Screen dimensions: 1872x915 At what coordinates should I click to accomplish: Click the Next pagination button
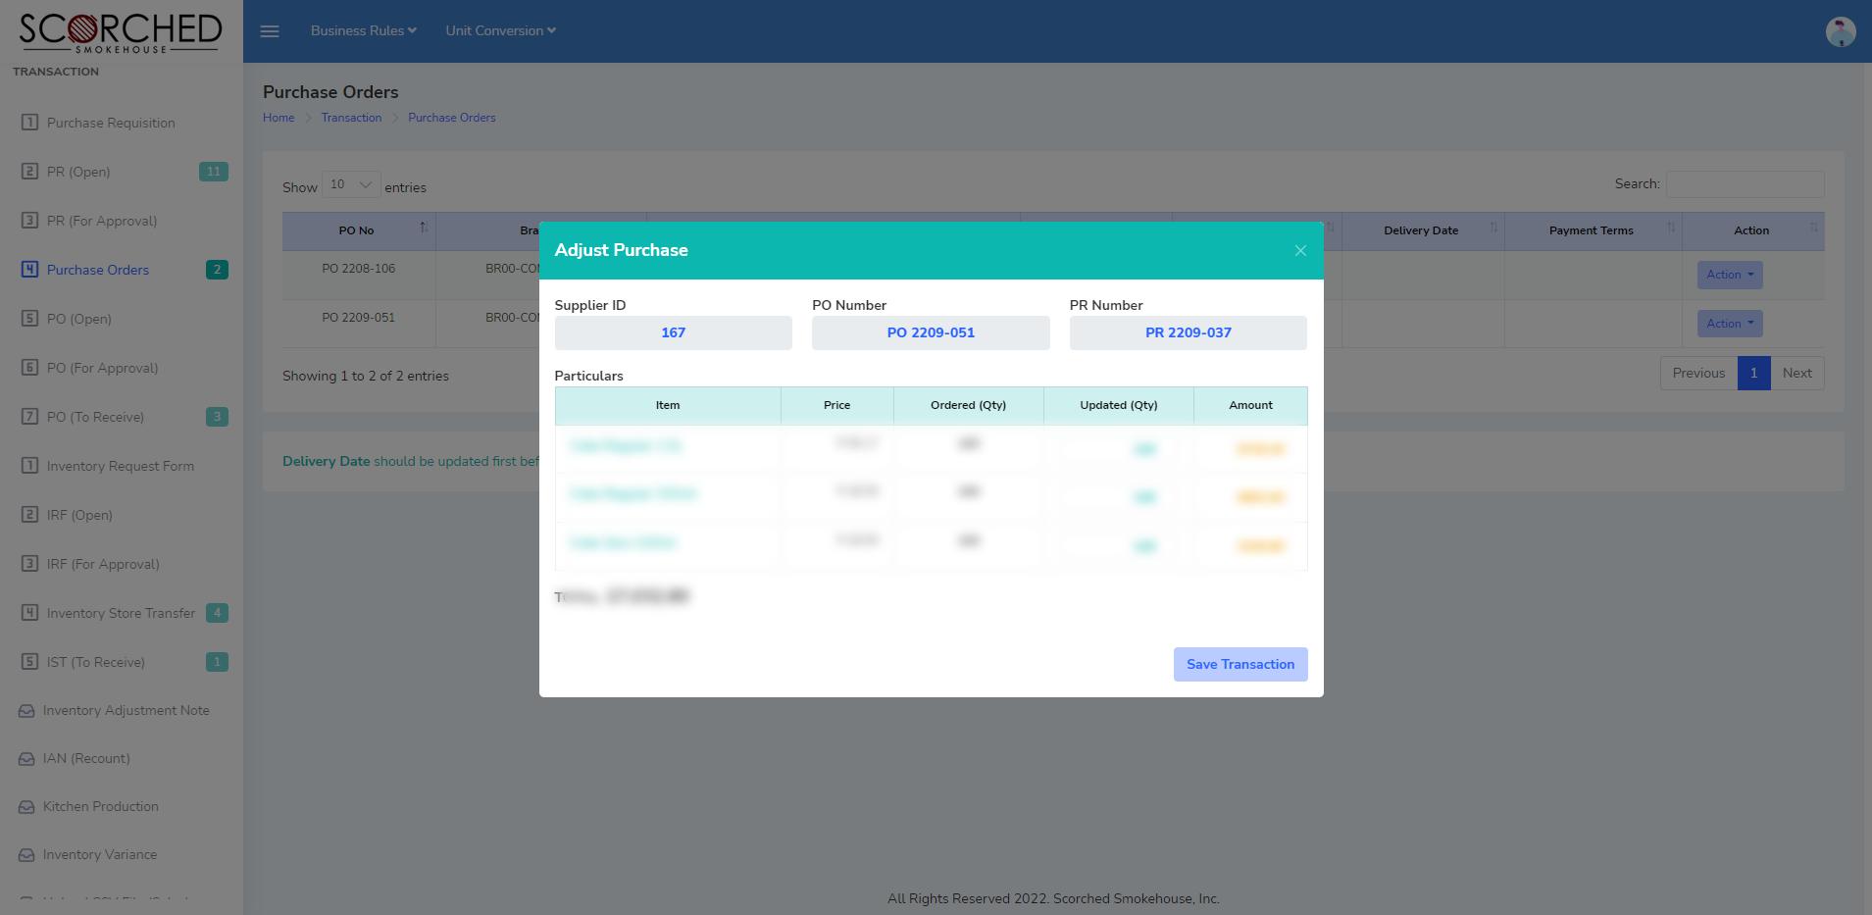(x=1797, y=373)
